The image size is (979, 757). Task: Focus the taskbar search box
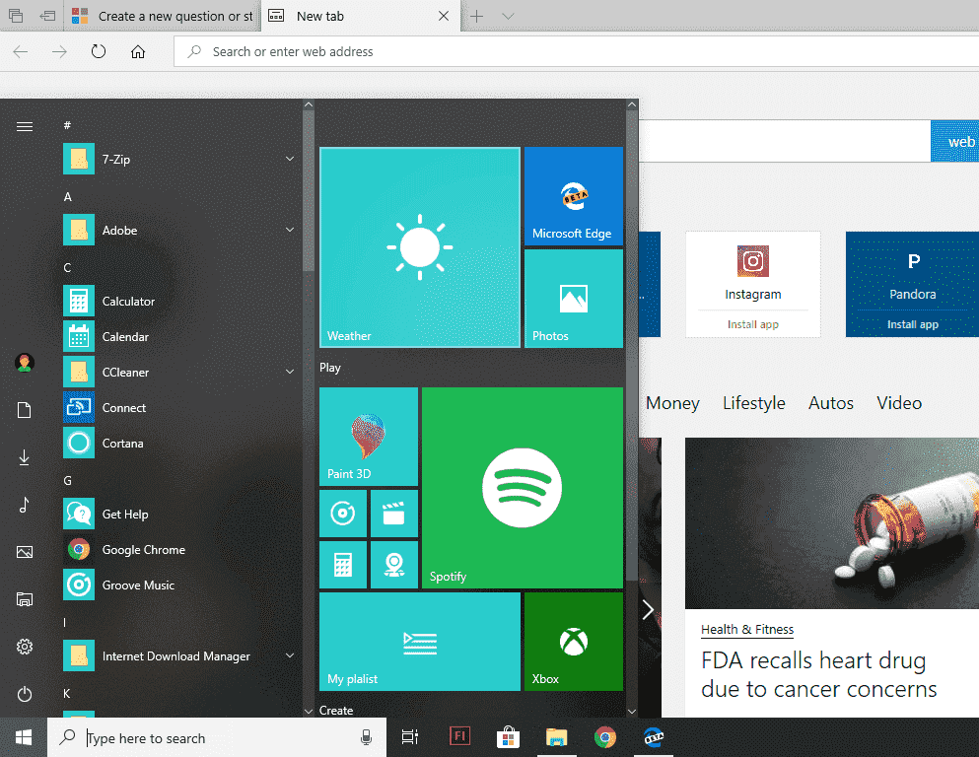(217, 737)
